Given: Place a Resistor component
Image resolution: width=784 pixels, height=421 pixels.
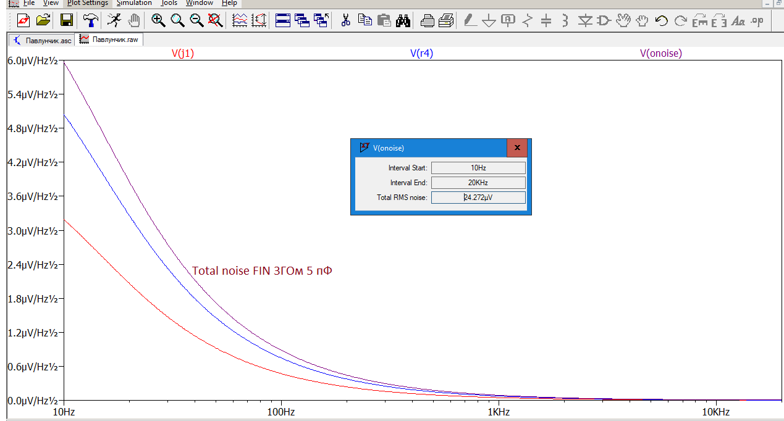Looking at the screenshot, I should point(527,20).
